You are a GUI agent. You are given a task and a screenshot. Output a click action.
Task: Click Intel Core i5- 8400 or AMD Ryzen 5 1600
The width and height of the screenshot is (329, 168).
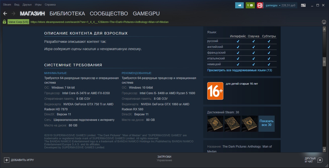pyautogui.click(x=168, y=93)
